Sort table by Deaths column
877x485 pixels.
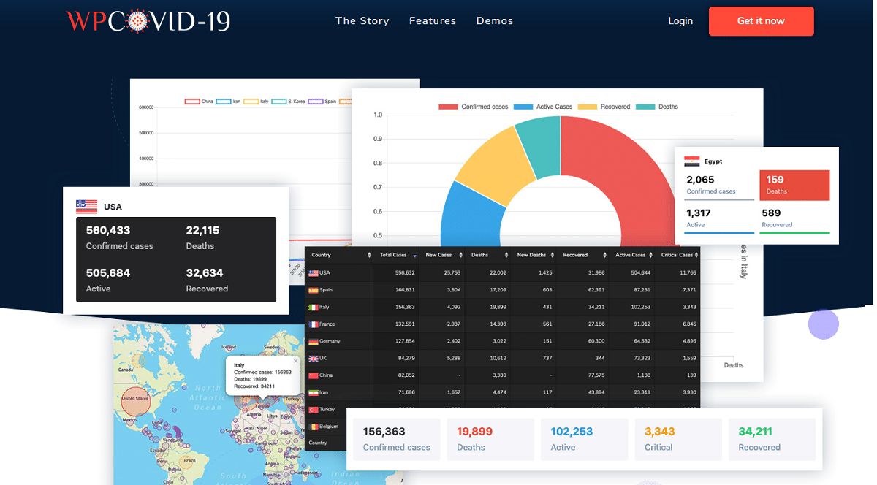click(487, 255)
